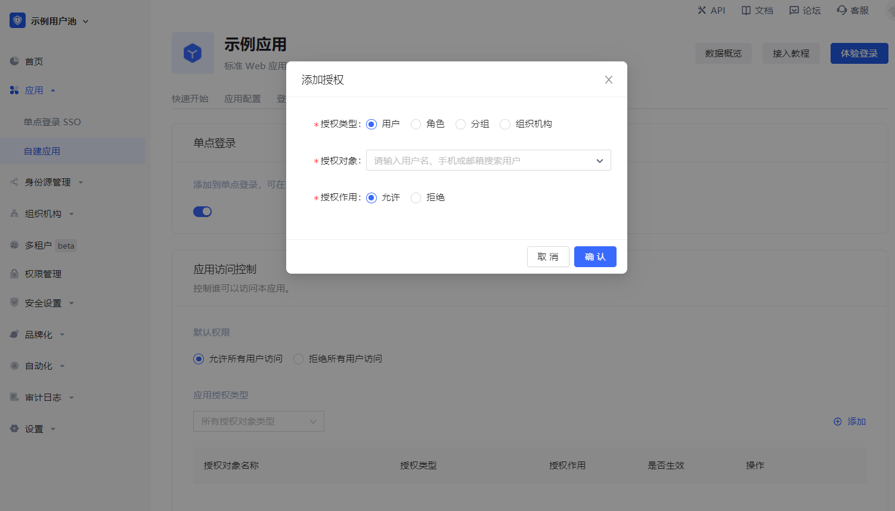Screen dimensions: 895x511
Task: Open 单点登录 SSO in the sidebar
Action: tap(52, 122)
